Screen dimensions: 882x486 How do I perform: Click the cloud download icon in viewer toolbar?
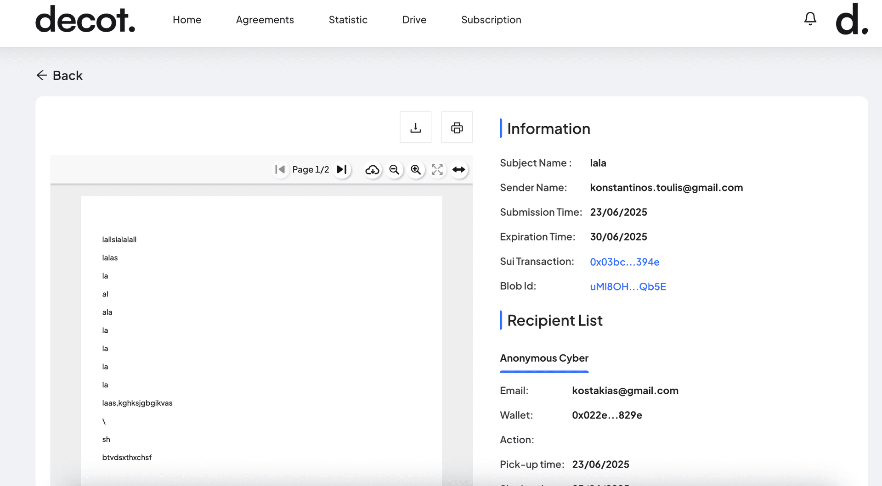tap(372, 170)
